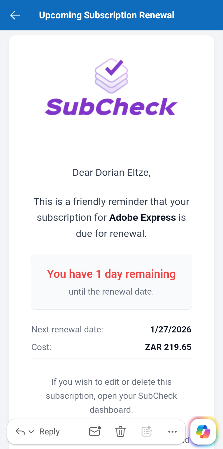Click the bold Adobe Express text
This screenshot has height=449, width=223.
click(x=142, y=217)
